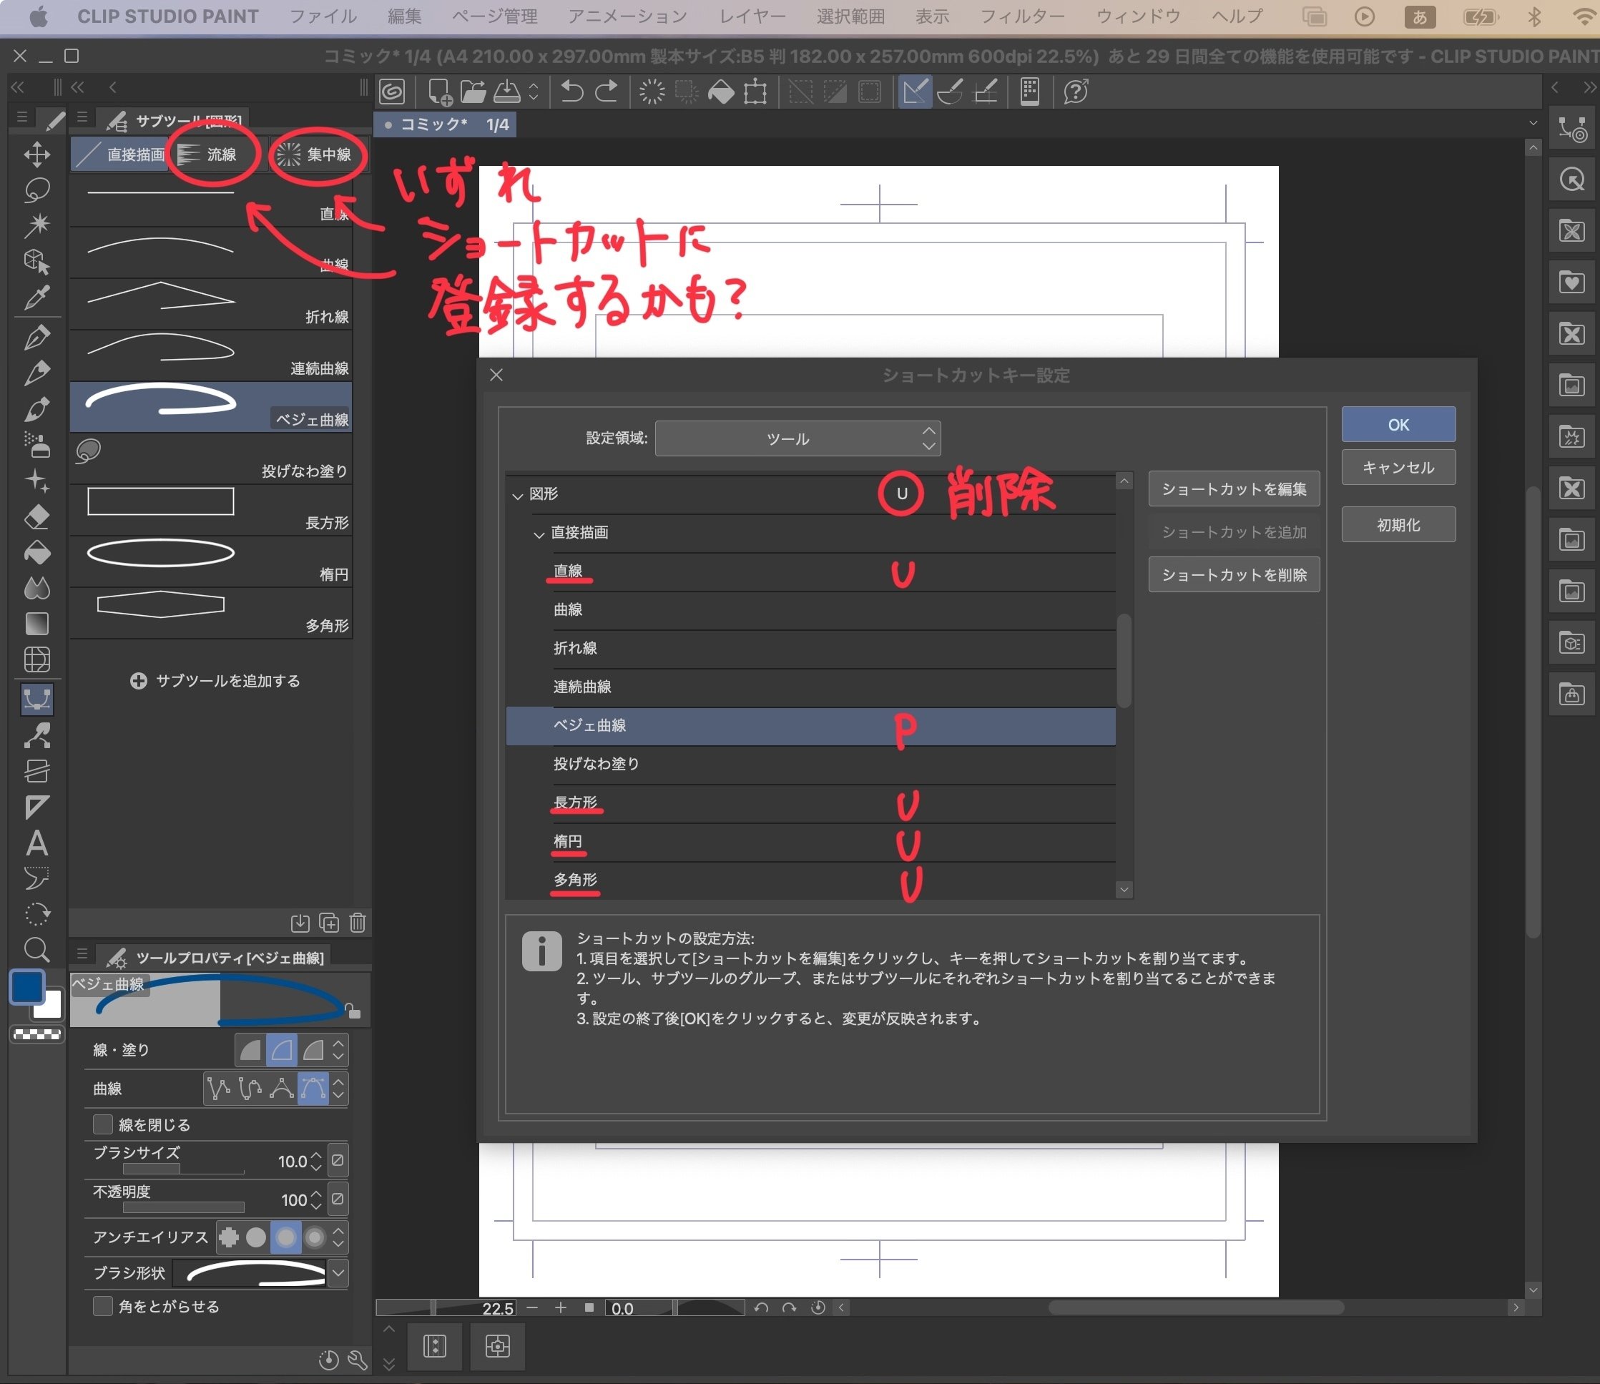Screen dimensions: 1600x1384
Task: Click ショートカットを編集 button
Action: pyautogui.click(x=1233, y=489)
